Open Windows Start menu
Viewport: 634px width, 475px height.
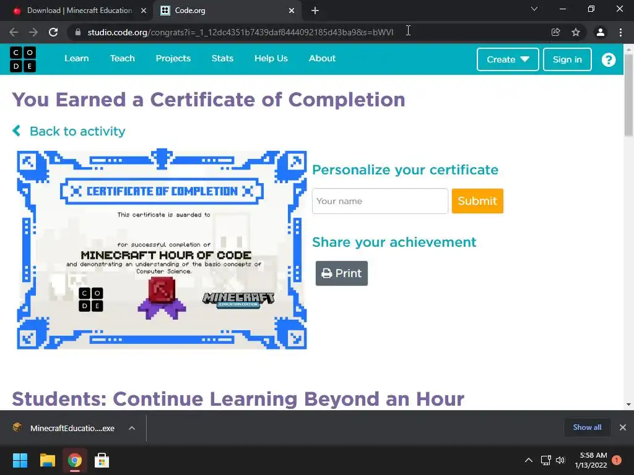[20, 460]
